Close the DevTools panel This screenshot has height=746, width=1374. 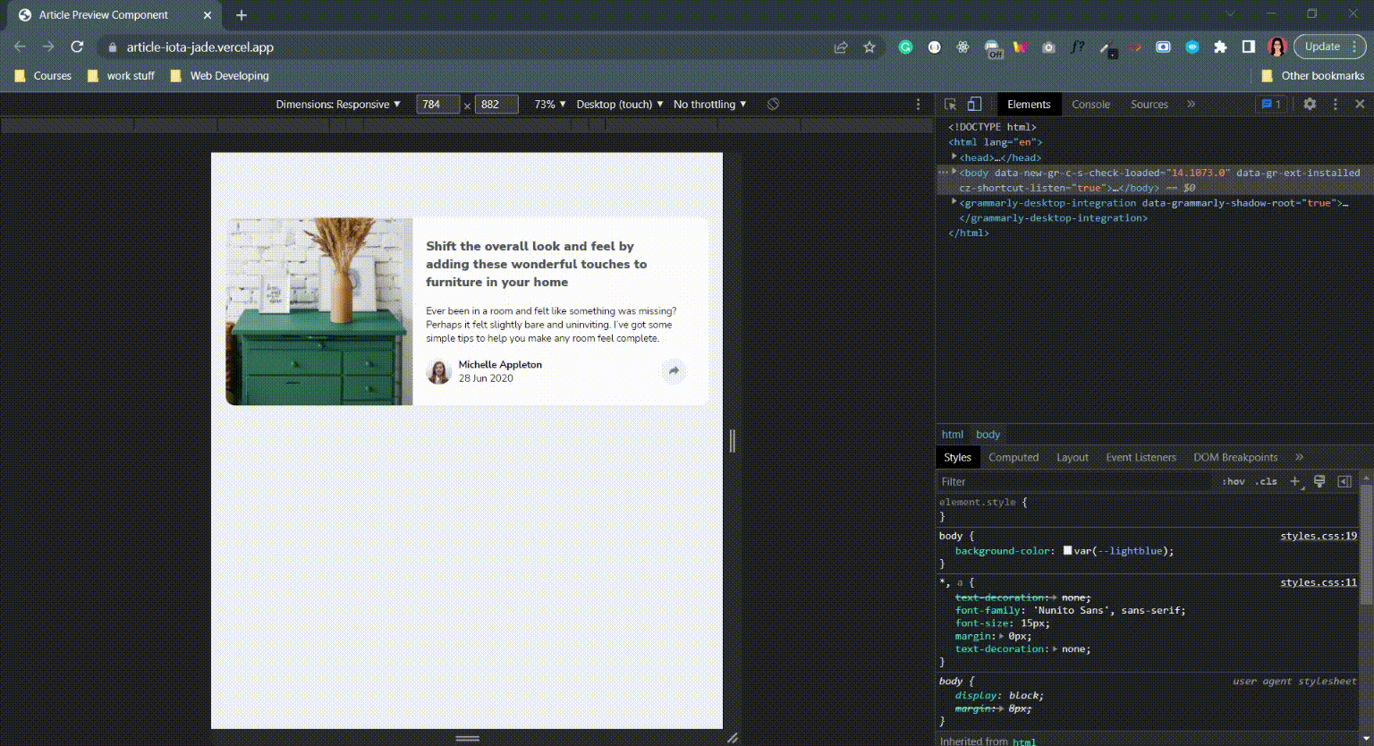(1360, 105)
